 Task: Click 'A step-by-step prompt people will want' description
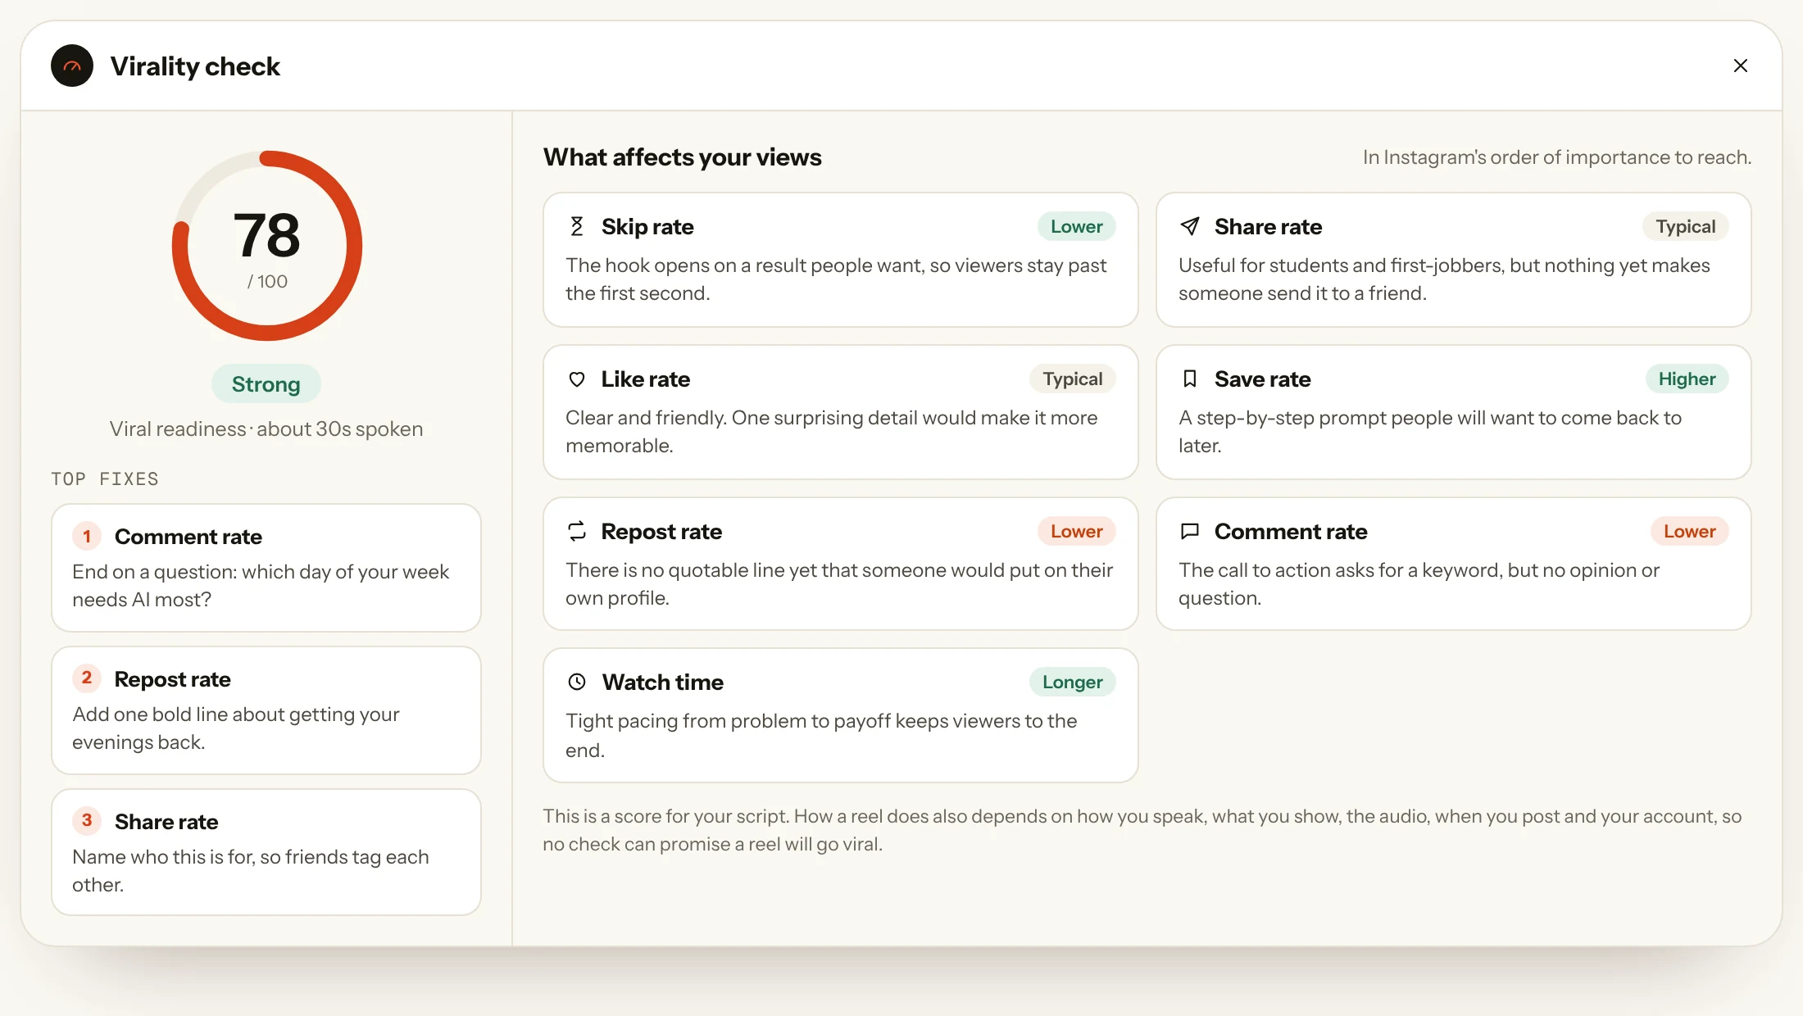1430,431
